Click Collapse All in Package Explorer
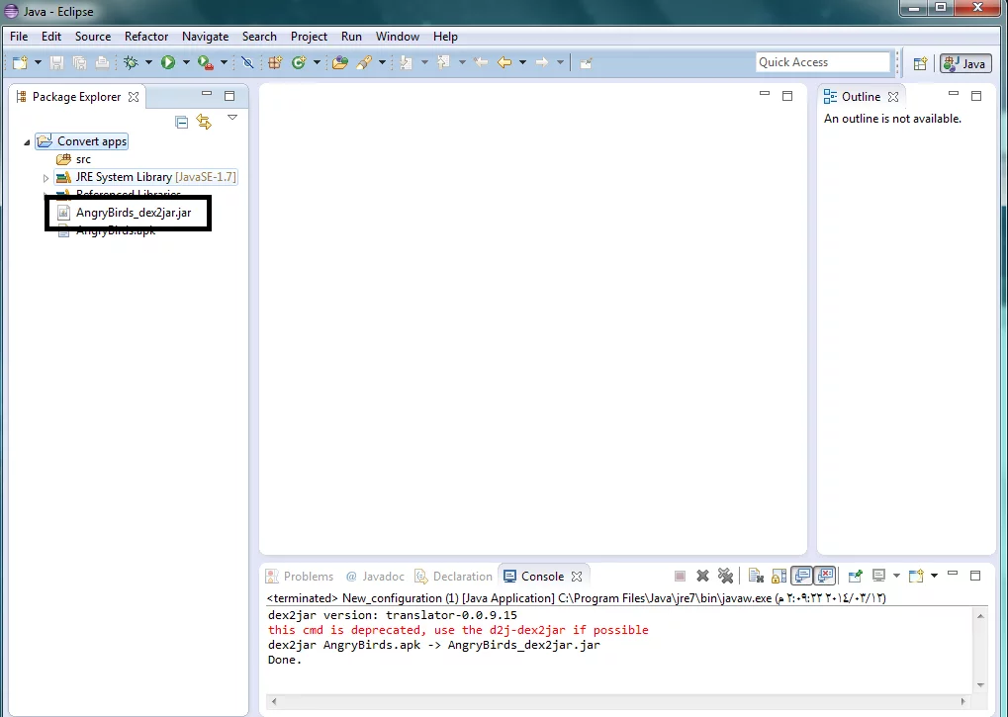The width and height of the screenshot is (1008, 717). [x=181, y=122]
